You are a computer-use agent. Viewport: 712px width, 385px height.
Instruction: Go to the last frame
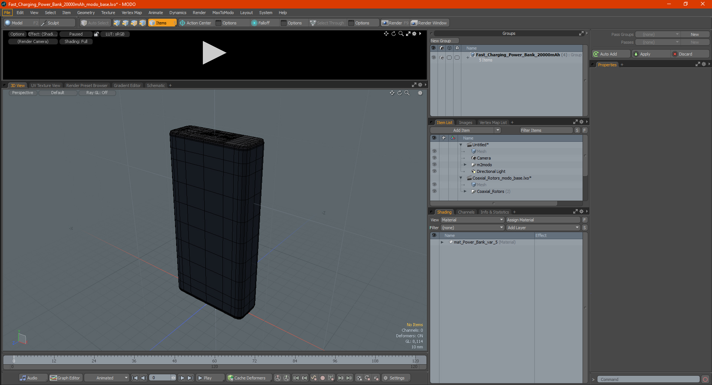pyautogui.click(x=190, y=378)
